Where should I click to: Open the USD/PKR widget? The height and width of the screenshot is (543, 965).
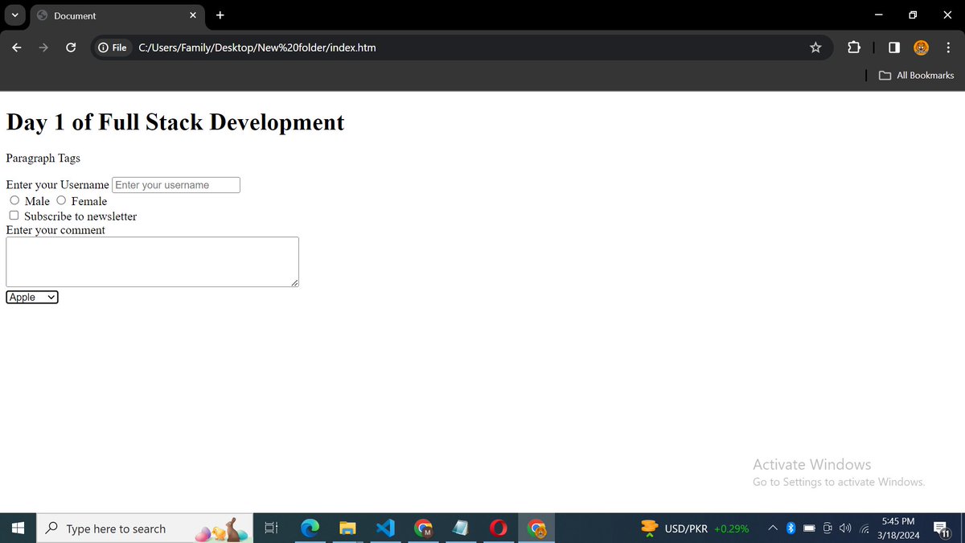click(x=695, y=529)
